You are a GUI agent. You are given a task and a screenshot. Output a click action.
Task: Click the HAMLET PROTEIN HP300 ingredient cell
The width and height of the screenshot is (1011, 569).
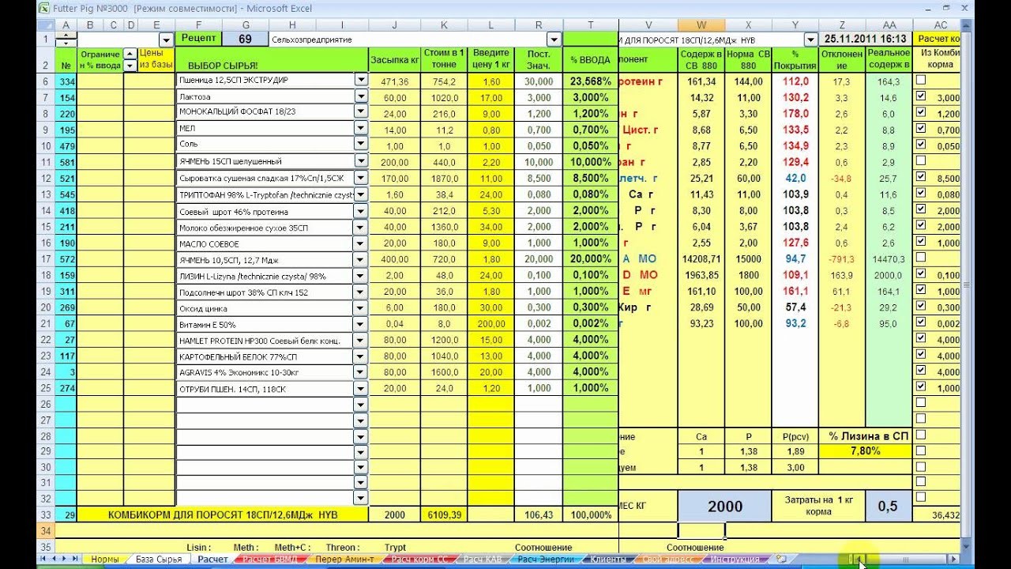[265, 340]
